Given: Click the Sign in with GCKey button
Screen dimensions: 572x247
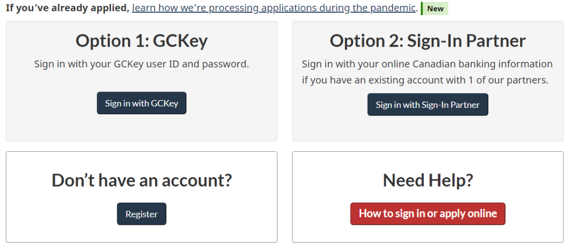Looking at the screenshot, I should coord(141,103).
